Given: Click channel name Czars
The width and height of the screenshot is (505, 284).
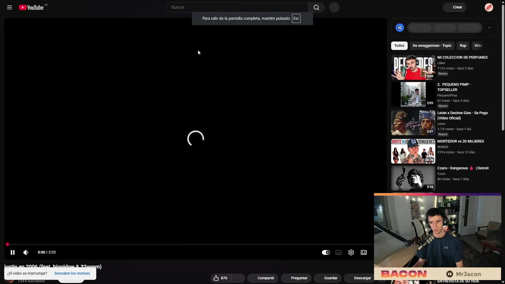Looking at the screenshot, I should [441, 174].
